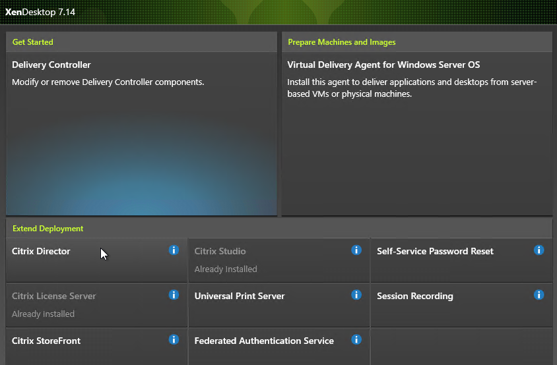Image resolution: width=557 pixels, height=365 pixels.
Task: Click the 'Install this agent to deliver' description
Action: click(x=412, y=88)
